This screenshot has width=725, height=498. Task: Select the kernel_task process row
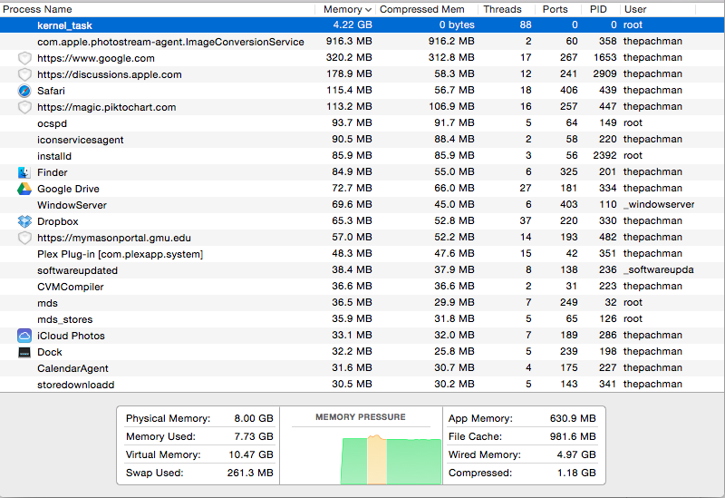click(x=362, y=25)
